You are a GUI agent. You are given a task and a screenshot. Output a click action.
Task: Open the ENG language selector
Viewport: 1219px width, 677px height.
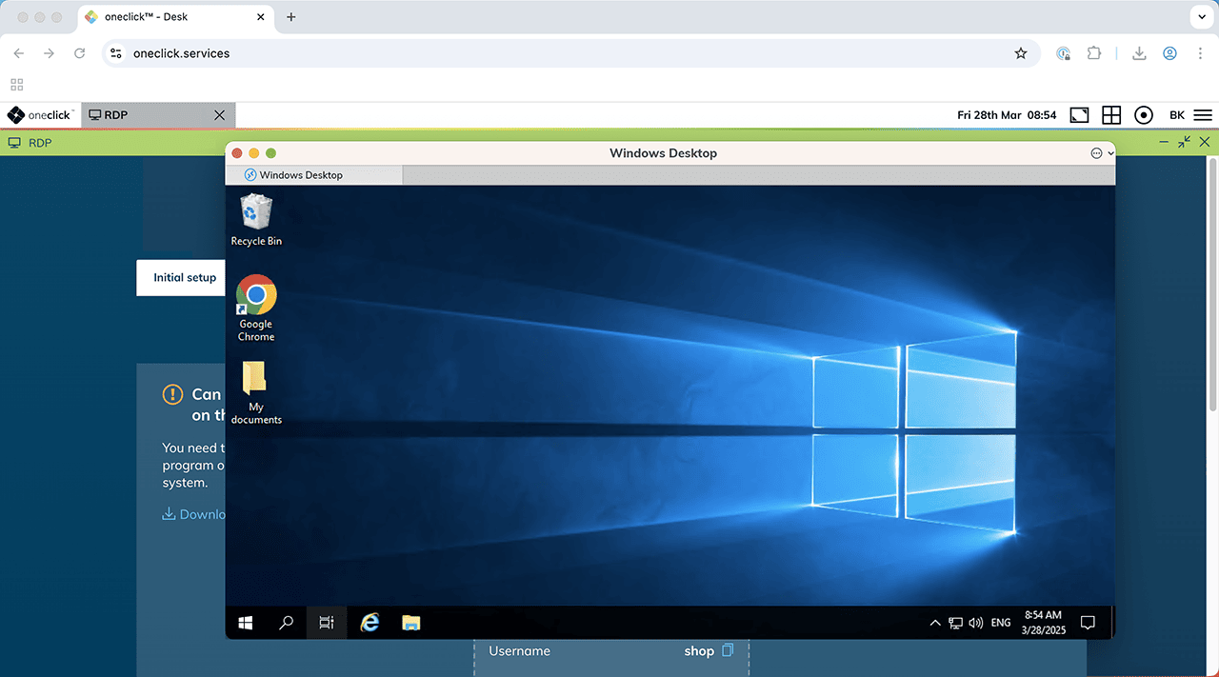[1001, 623]
